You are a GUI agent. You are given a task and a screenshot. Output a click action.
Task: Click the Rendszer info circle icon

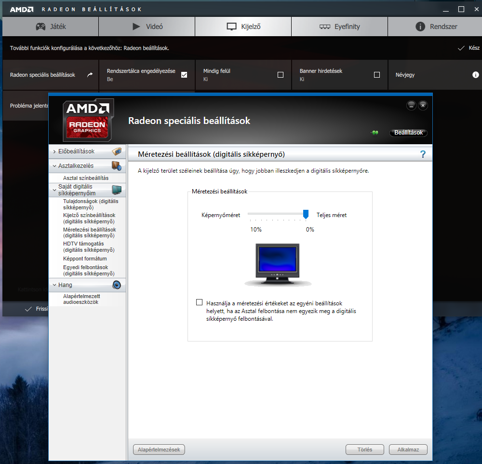[420, 27]
